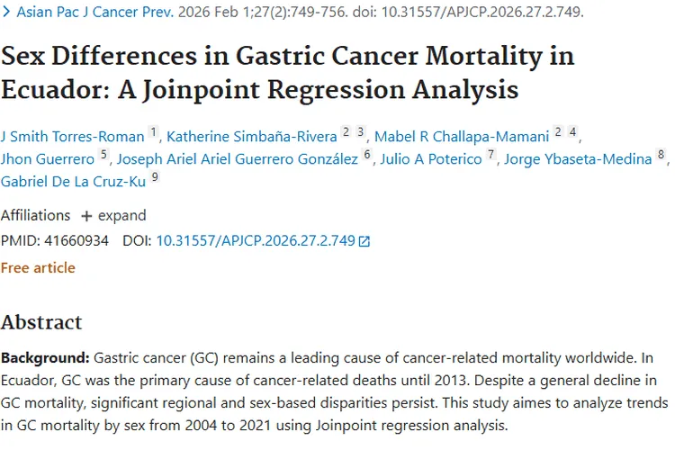The image size is (675, 450).
Task: Open author Jhon Guerrero
Action: point(48,160)
